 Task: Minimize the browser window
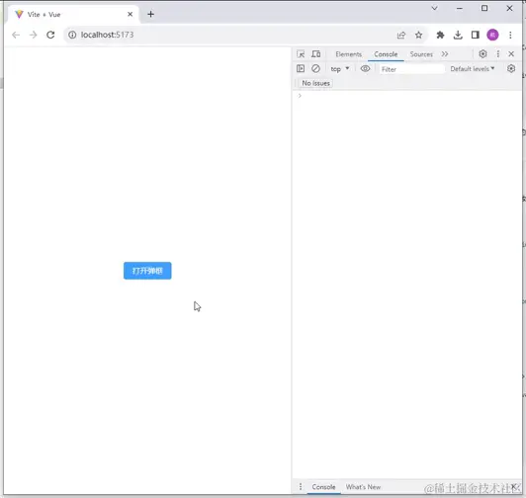click(x=460, y=8)
